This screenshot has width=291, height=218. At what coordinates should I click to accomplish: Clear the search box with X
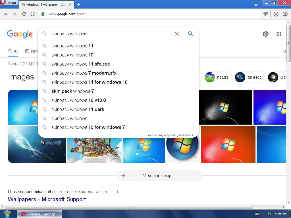tap(177, 33)
